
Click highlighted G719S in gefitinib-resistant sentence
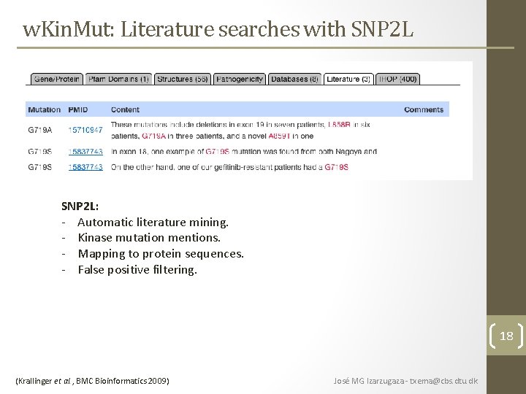(x=337, y=167)
